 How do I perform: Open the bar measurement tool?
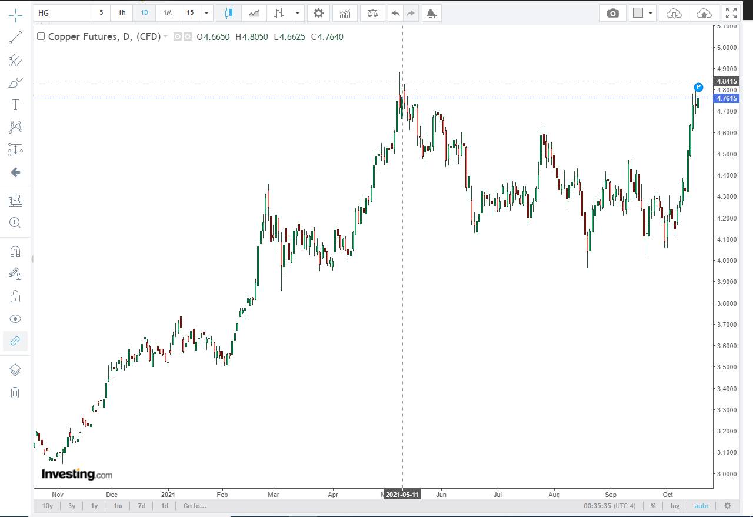click(x=15, y=200)
